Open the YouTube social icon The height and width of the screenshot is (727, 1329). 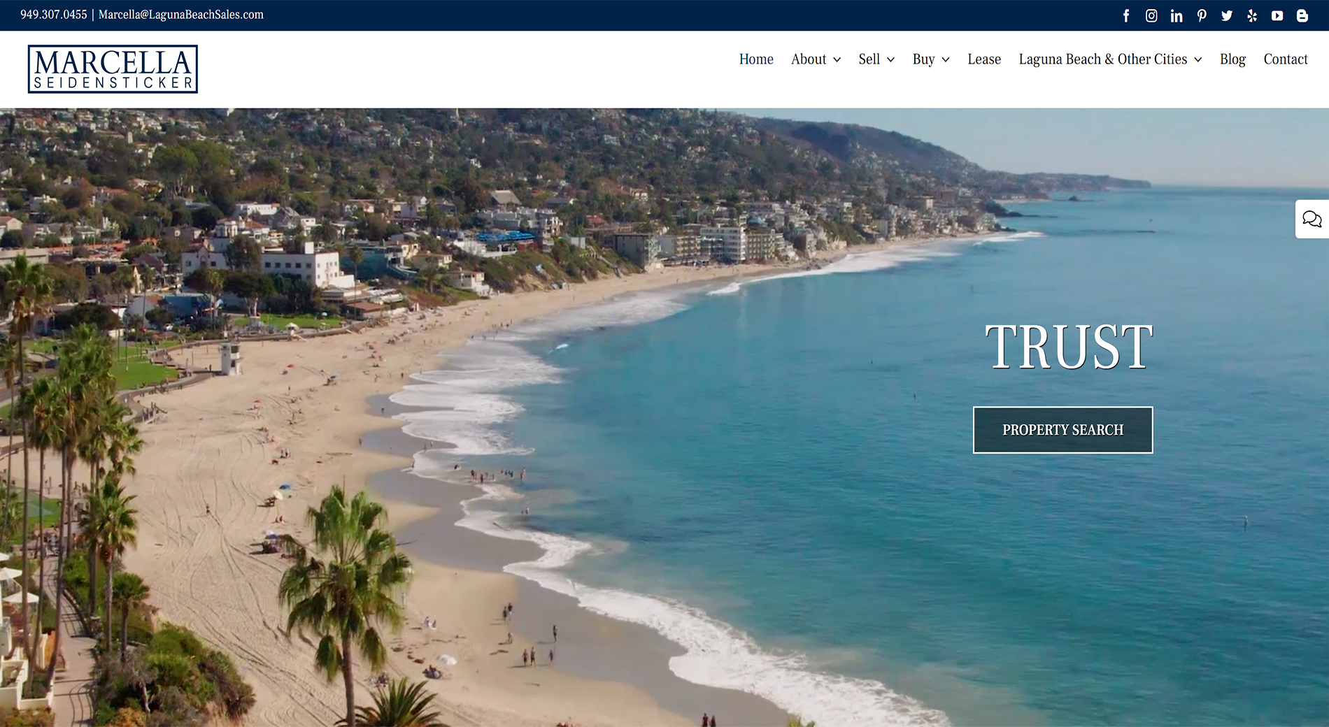[x=1277, y=15]
